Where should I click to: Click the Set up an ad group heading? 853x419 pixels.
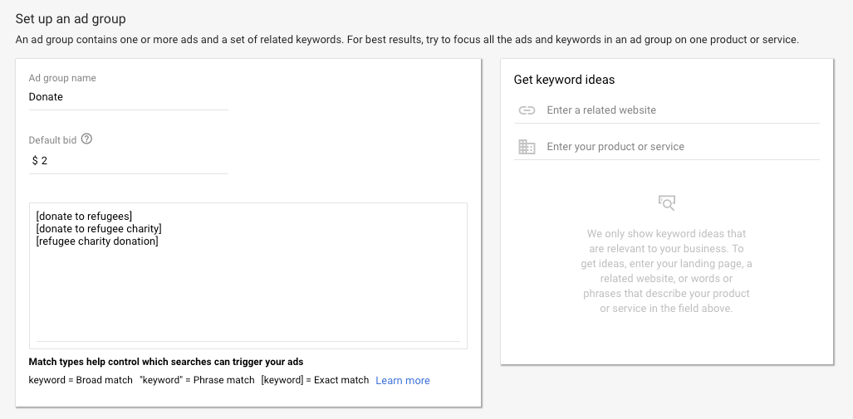click(x=71, y=19)
